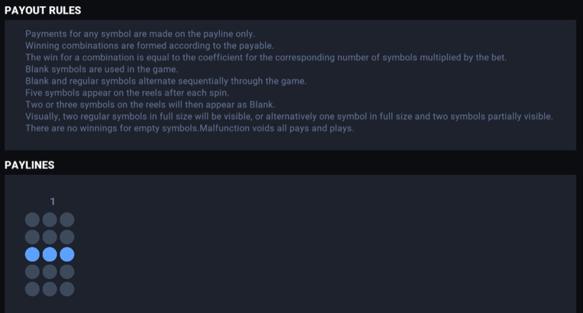Click the PAYOUT RULES heading
The height and width of the screenshot is (313, 583).
tap(43, 10)
